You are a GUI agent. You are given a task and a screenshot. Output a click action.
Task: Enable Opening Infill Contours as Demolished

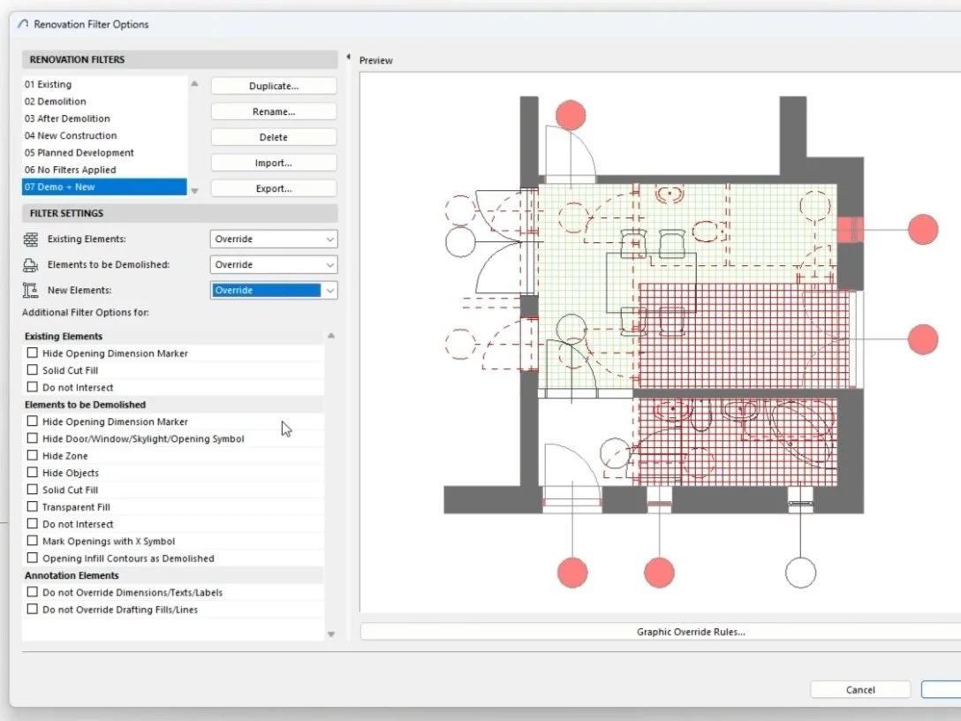click(33, 558)
